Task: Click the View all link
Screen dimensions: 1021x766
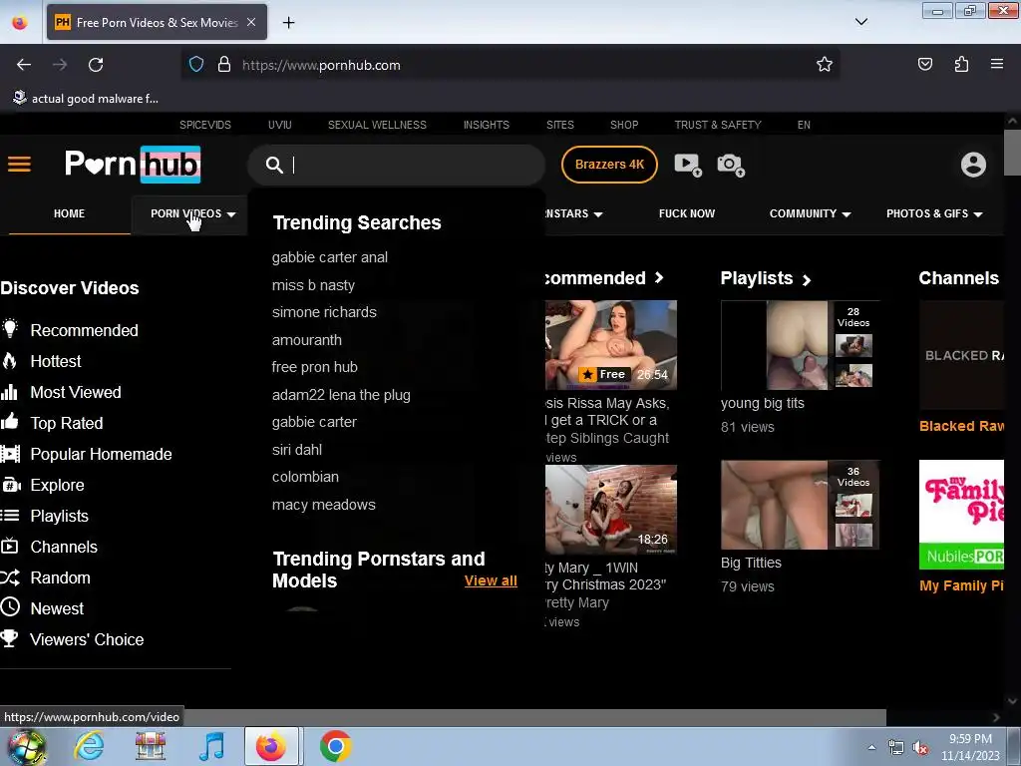Action: click(491, 581)
